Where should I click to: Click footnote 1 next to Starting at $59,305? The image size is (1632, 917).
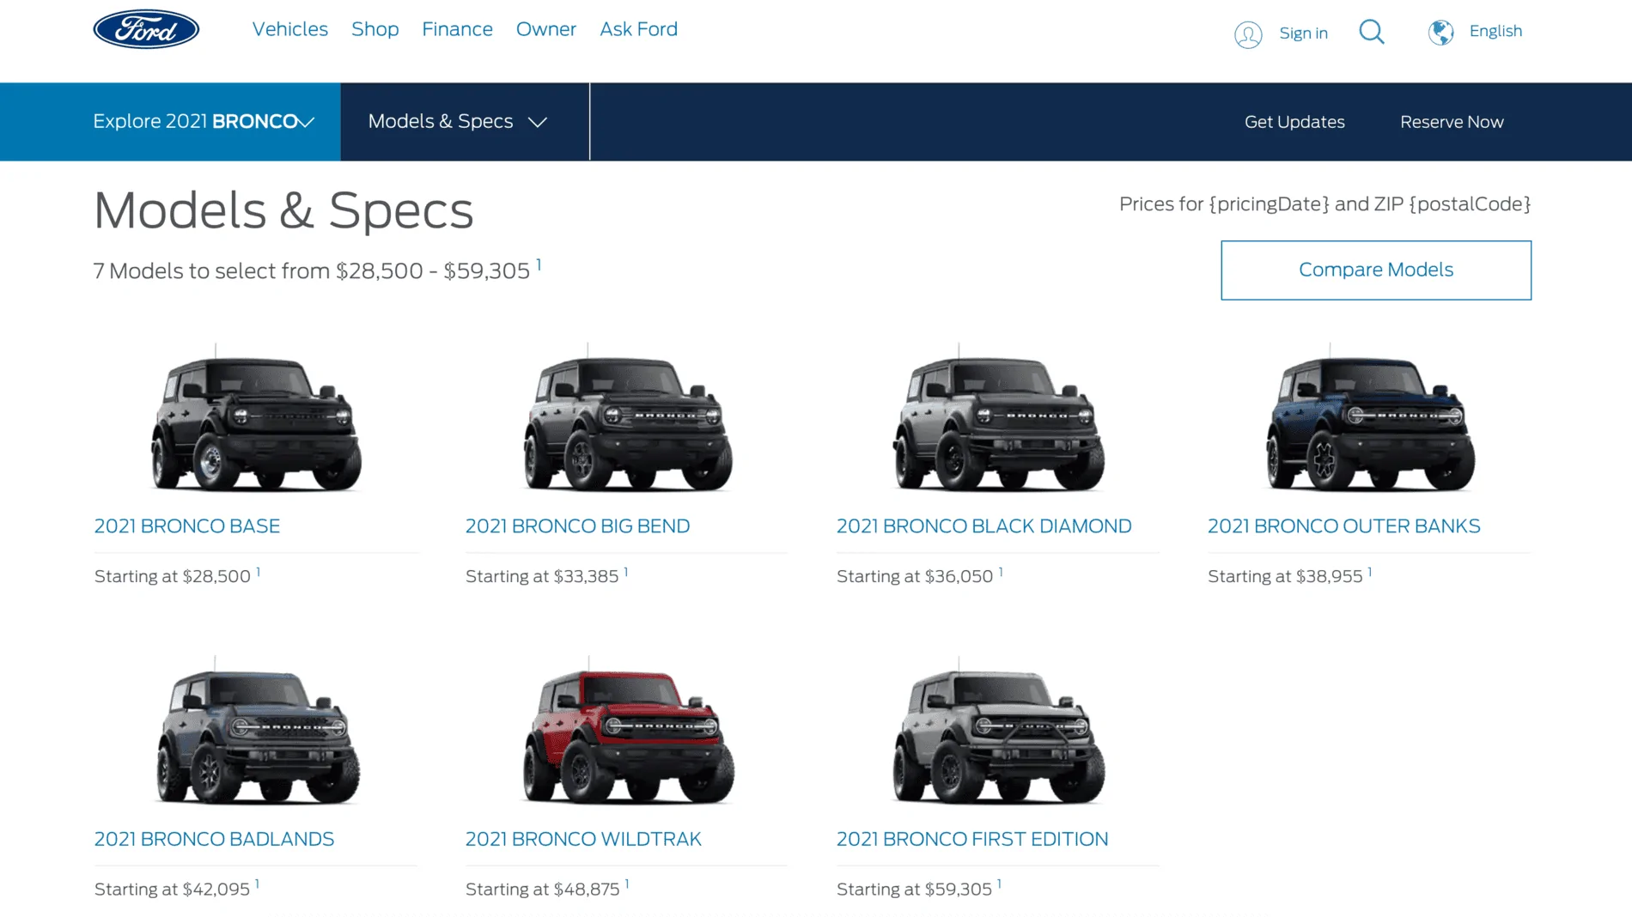tap(999, 884)
